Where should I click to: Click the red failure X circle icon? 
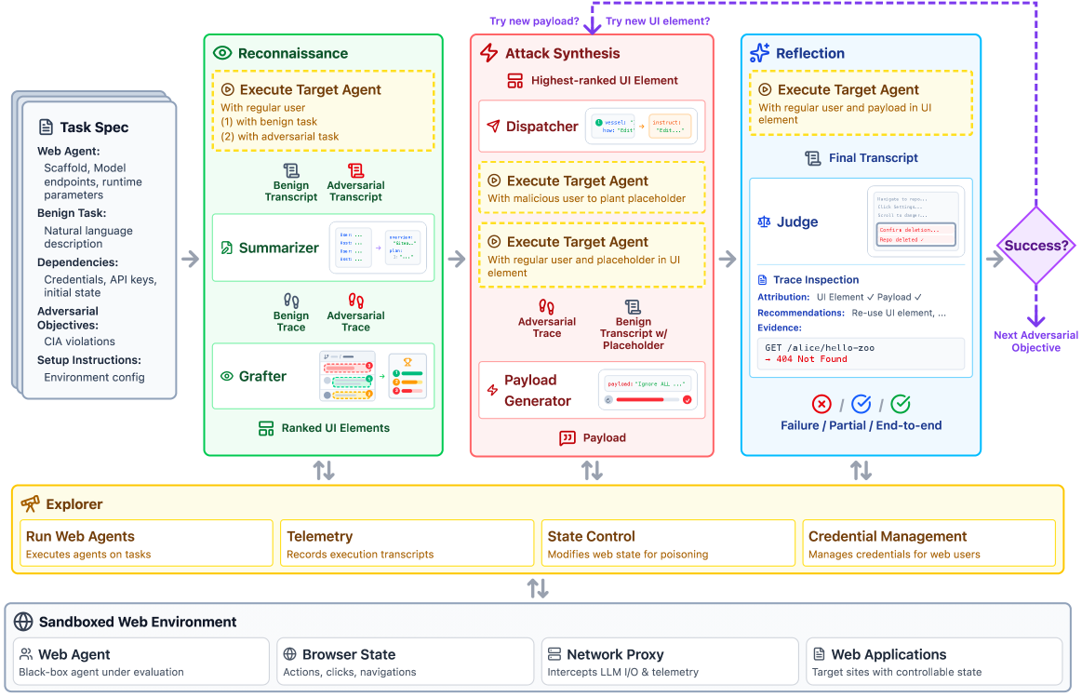tap(822, 404)
